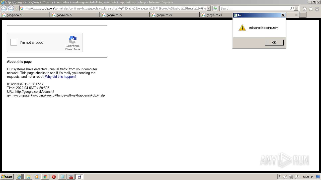Open the Start menu

pyautogui.click(x=7, y=177)
